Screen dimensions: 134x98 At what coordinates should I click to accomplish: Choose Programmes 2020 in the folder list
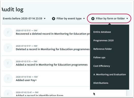click(x=103, y=40)
